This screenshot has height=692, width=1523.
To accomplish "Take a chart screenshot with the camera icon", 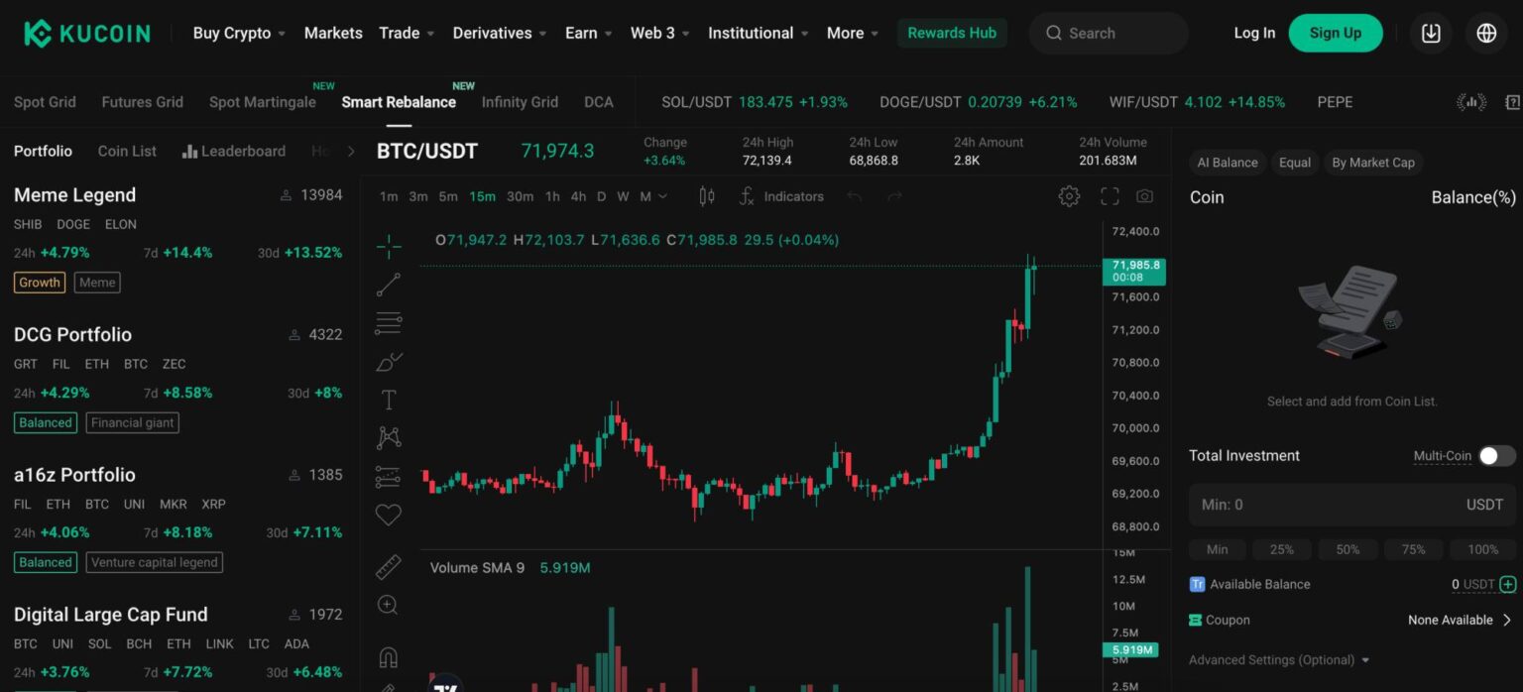I will (x=1144, y=195).
